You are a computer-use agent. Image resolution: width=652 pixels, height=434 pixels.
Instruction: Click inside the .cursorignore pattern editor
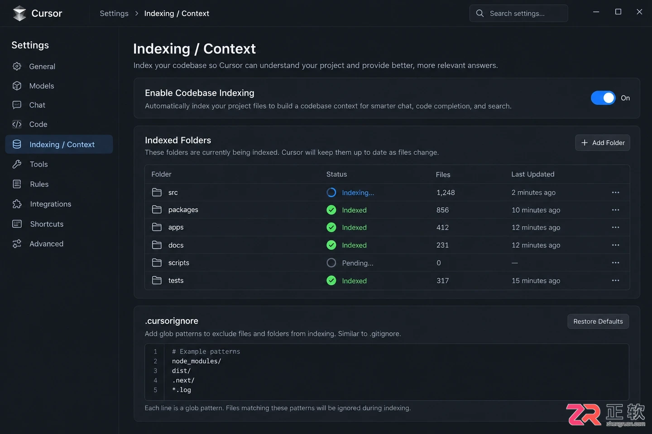(387, 372)
